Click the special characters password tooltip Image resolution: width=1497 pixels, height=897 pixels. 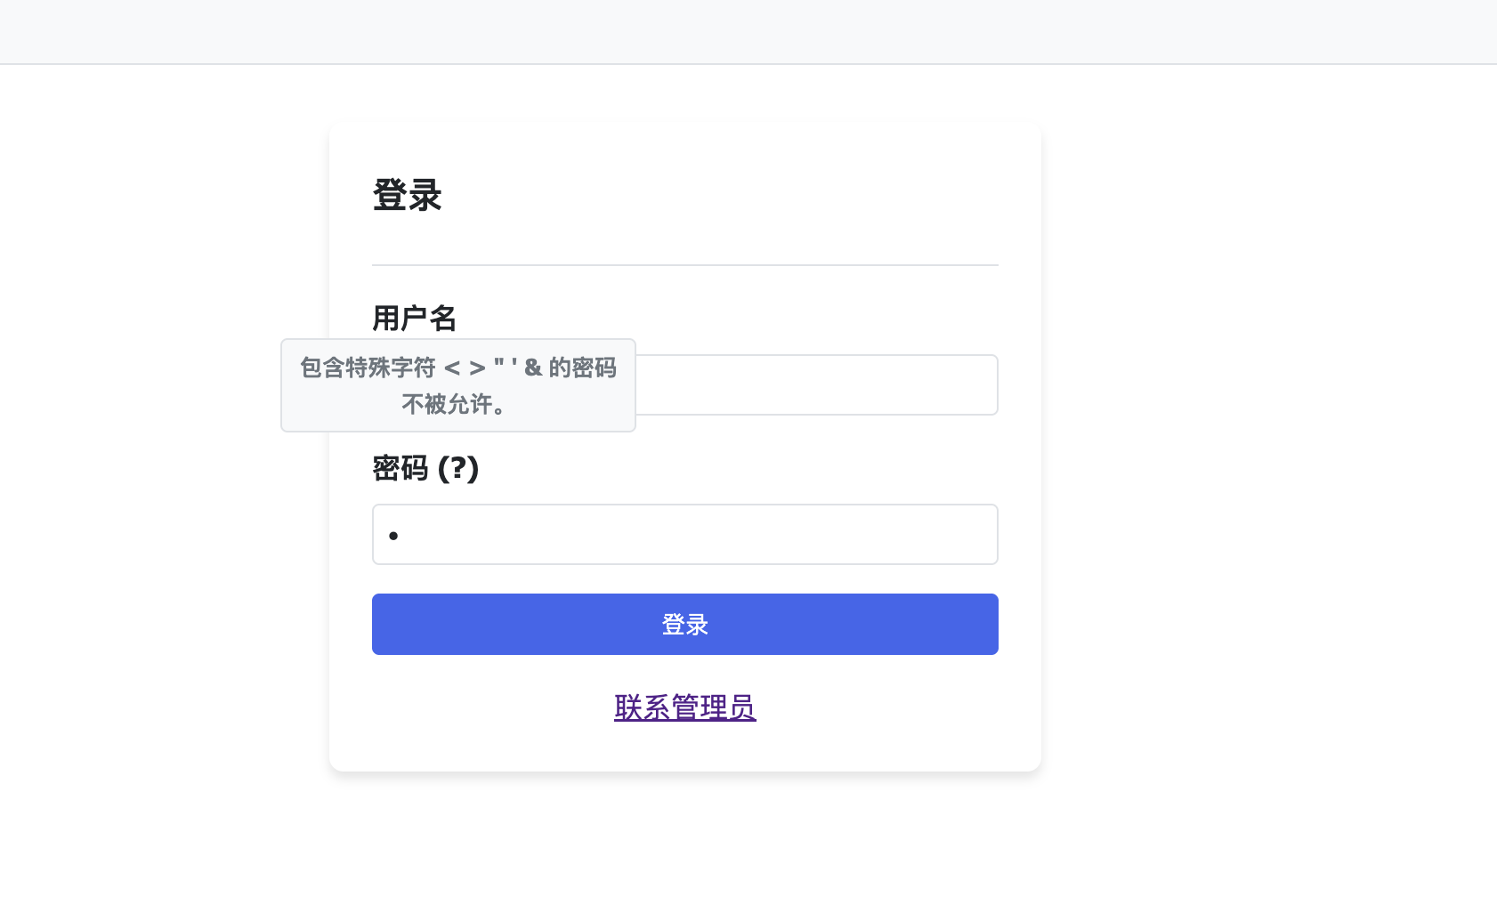(457, 385)
